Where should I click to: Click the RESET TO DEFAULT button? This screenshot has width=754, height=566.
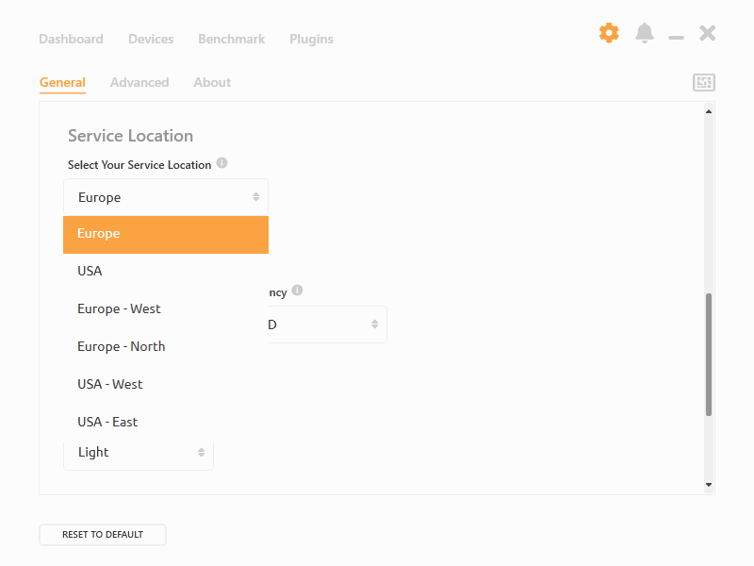[102, 534]
